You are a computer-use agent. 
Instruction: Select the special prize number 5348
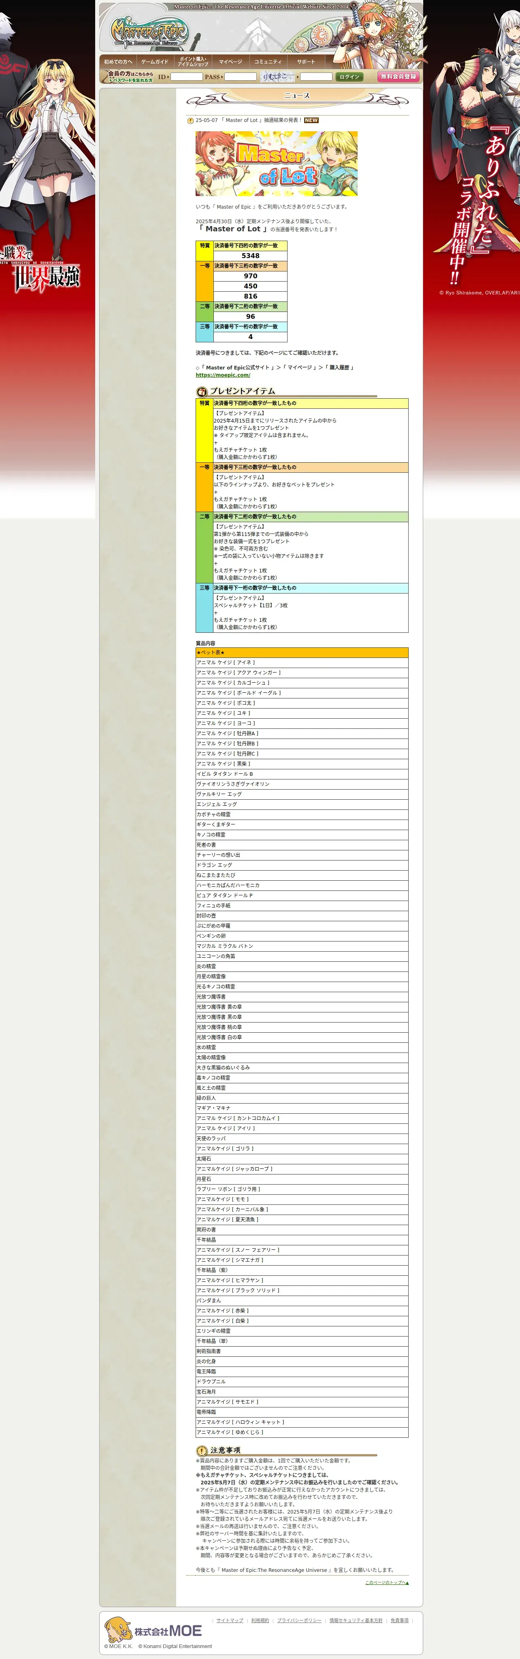tap(250, 256)
